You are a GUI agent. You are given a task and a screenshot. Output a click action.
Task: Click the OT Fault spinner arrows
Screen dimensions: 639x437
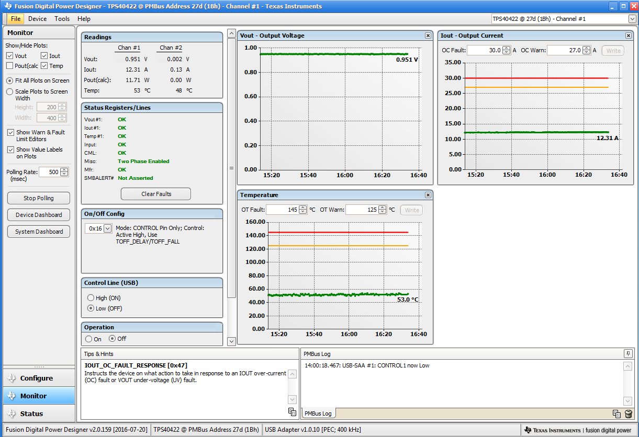click(x=303, y=210)
